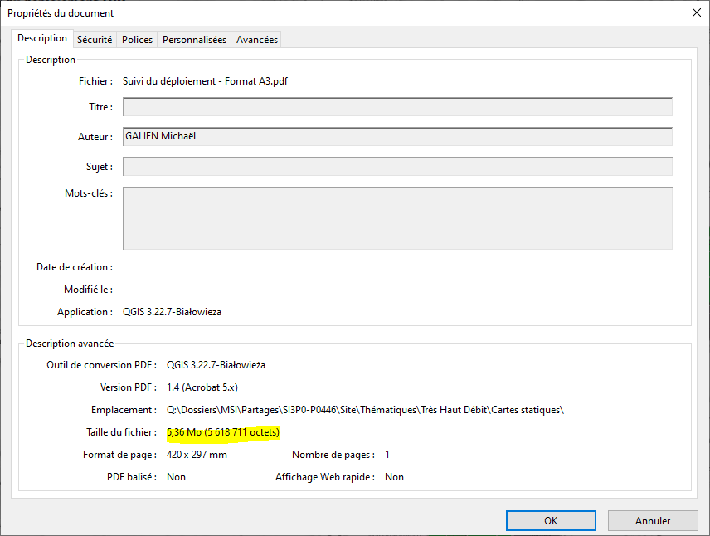The image size is (710, 536).
Task: Select the Personnalisées tab
Action: (193, 39)
